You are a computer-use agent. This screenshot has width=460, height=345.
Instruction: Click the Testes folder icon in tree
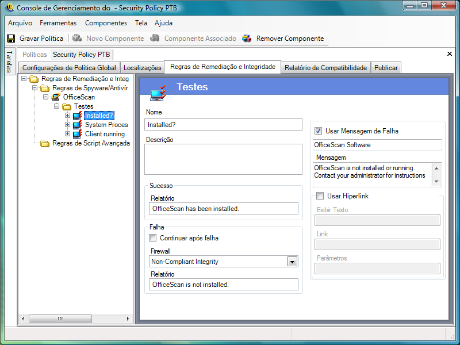[67, 106]
